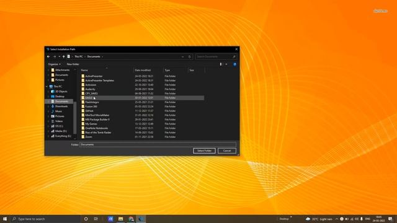Select the MSI Package Builder 9 folder
The height and width of the screenshot is (223, 397).
coord(97,120)
